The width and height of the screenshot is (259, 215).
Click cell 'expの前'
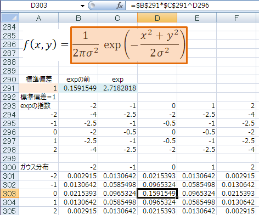click(78, 80)
